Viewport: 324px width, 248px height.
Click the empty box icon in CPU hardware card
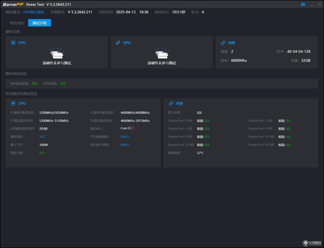[x=57, y=53]
